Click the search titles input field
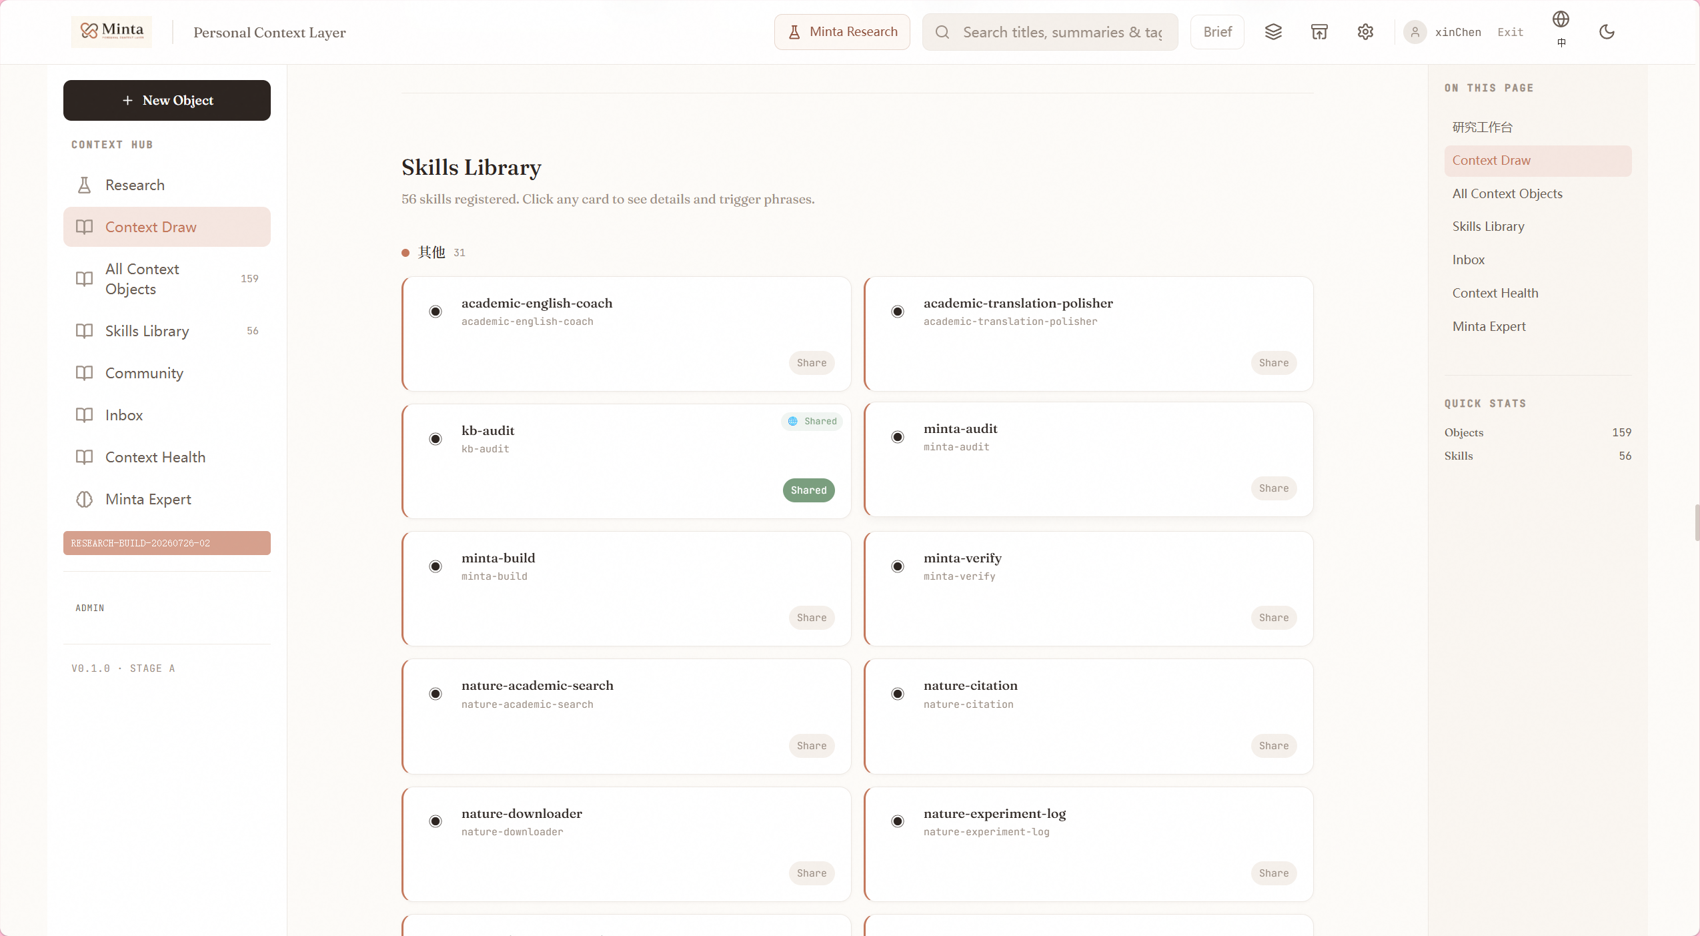The image size is (1700, 936). (1050, 32)
